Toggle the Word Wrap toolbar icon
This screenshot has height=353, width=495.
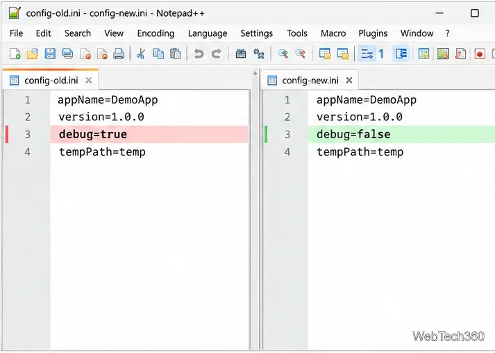(x=367, y=54)
